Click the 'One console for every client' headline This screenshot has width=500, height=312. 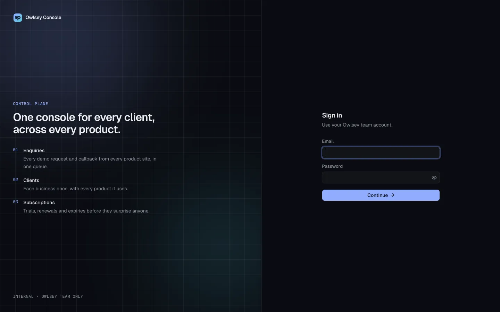84,123
